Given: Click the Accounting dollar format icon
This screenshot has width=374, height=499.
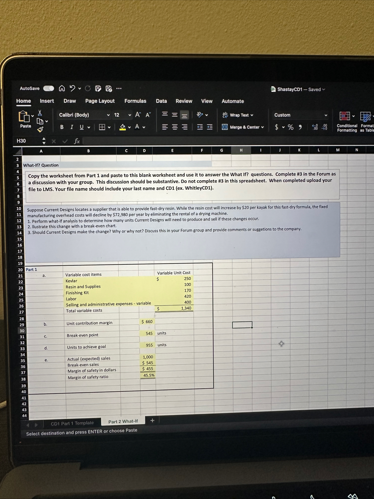Looking at the screenshot, I should [x=277, y=127].
